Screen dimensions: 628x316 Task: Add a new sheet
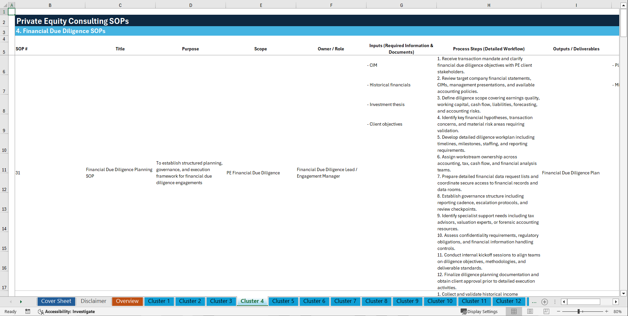(545, 302)
